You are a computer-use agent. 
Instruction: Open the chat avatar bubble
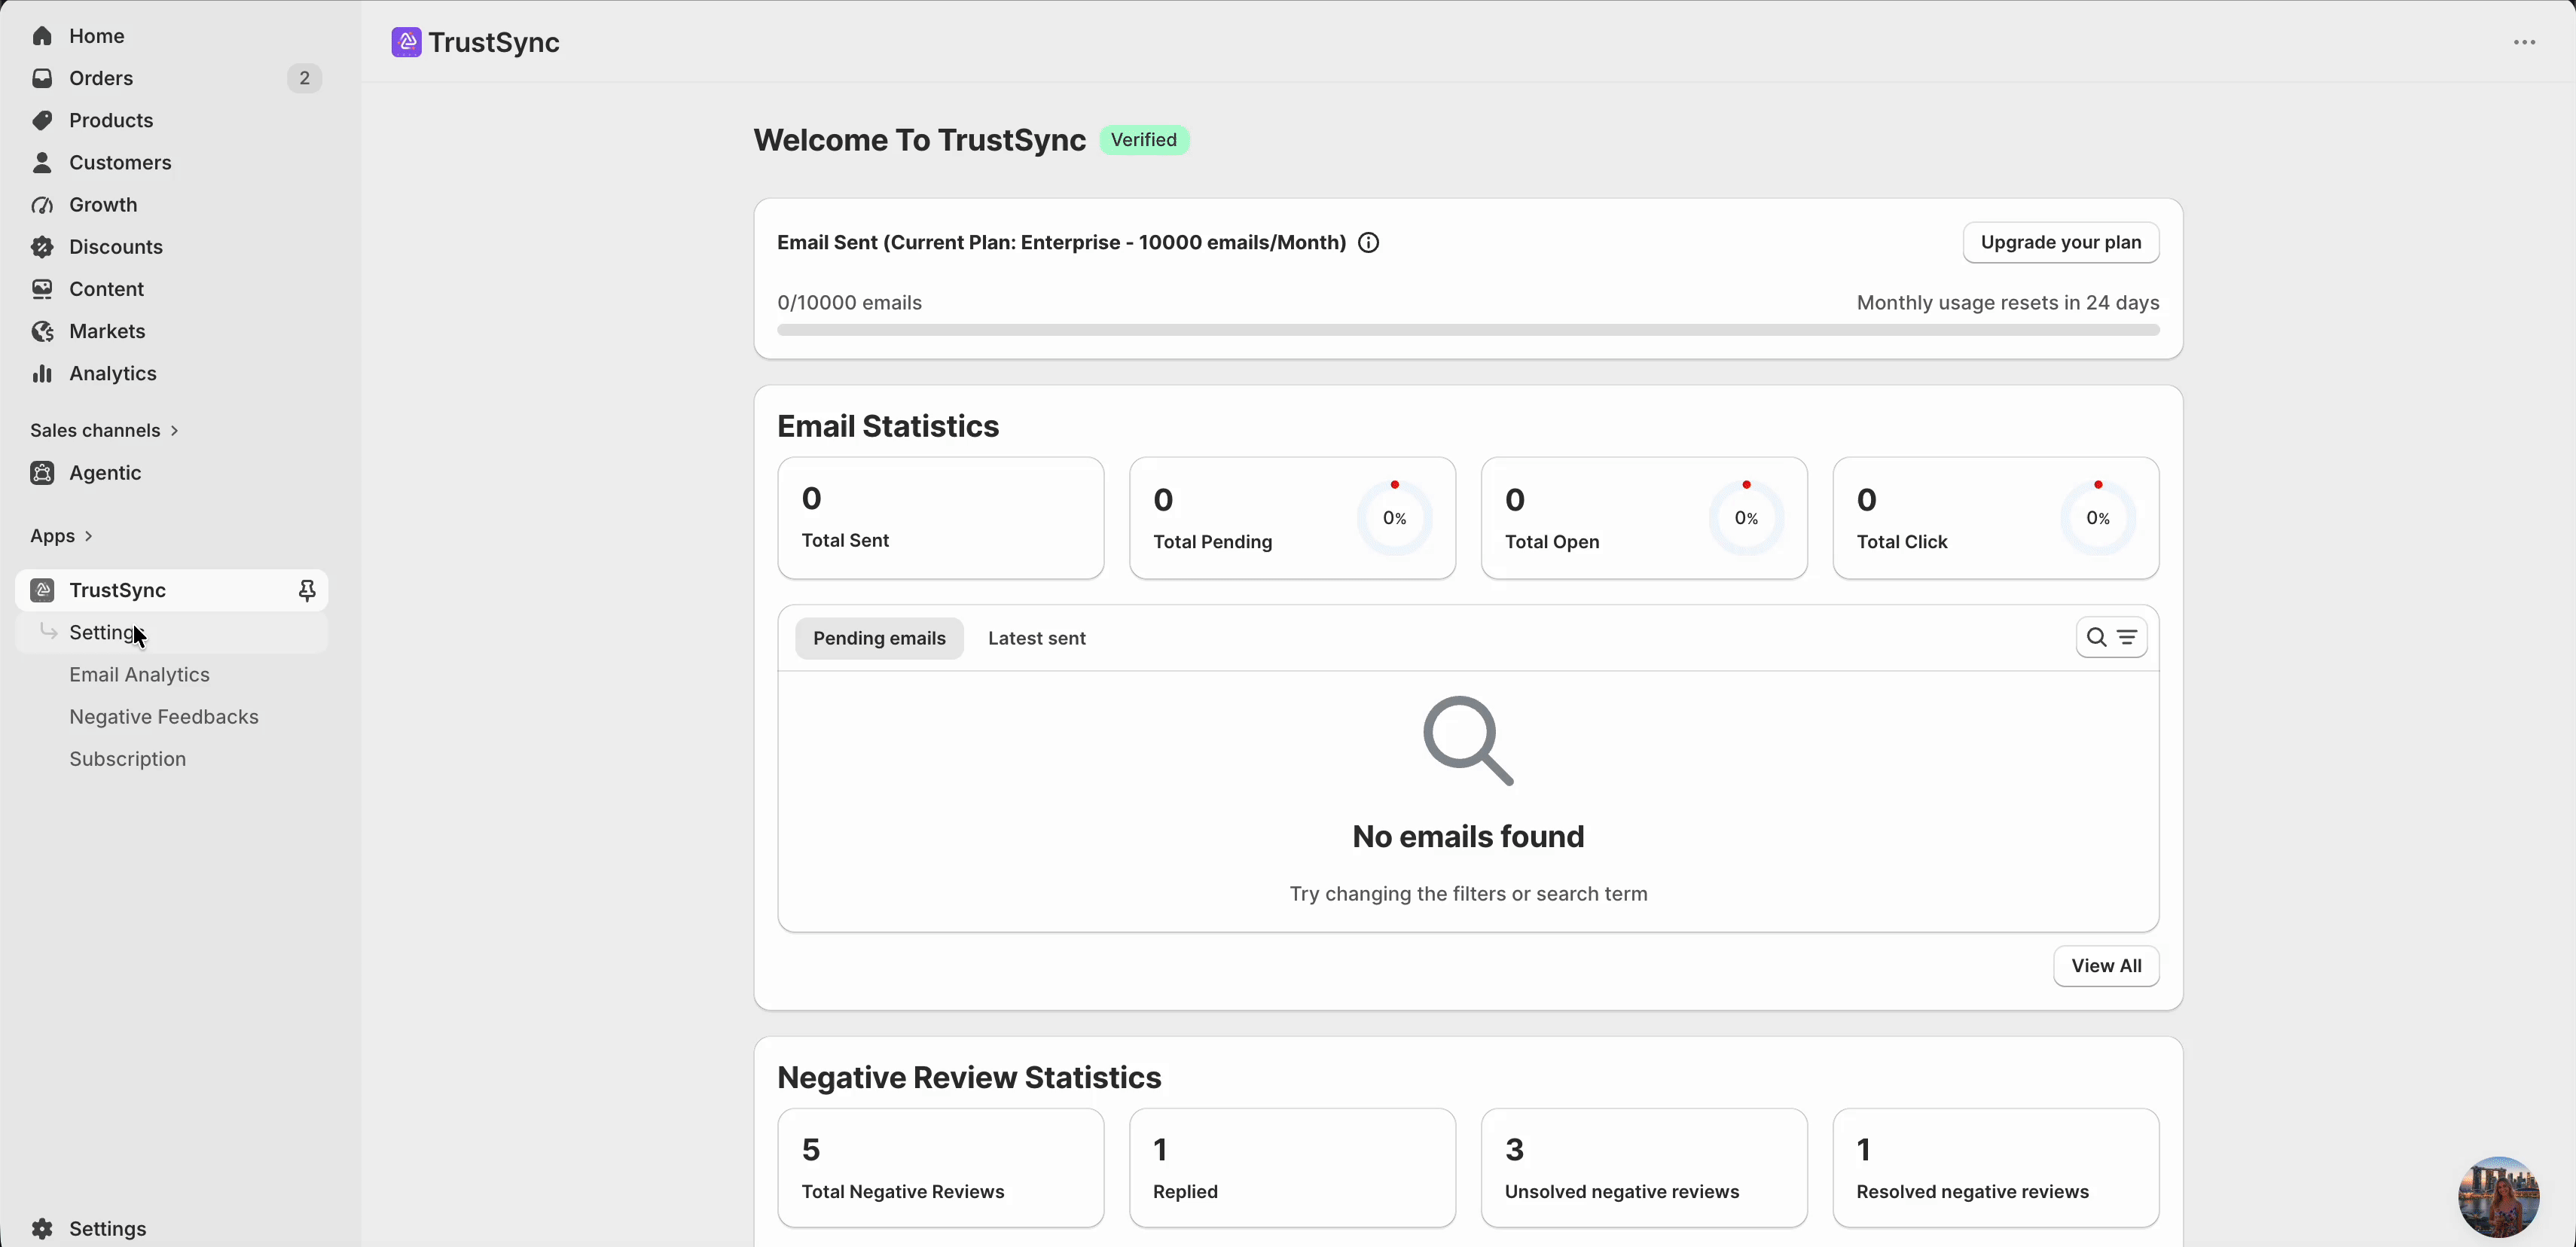[2498, 1196]
